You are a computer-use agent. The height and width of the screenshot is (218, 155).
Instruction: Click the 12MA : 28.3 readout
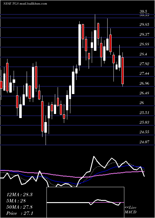pyautogui.click(x=19, y=195)
